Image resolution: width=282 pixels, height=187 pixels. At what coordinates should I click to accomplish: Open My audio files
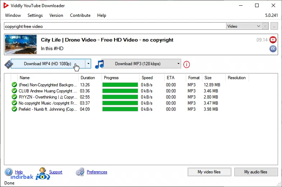(256, 172)
